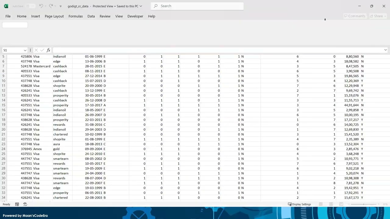Click the Share button

378,16
